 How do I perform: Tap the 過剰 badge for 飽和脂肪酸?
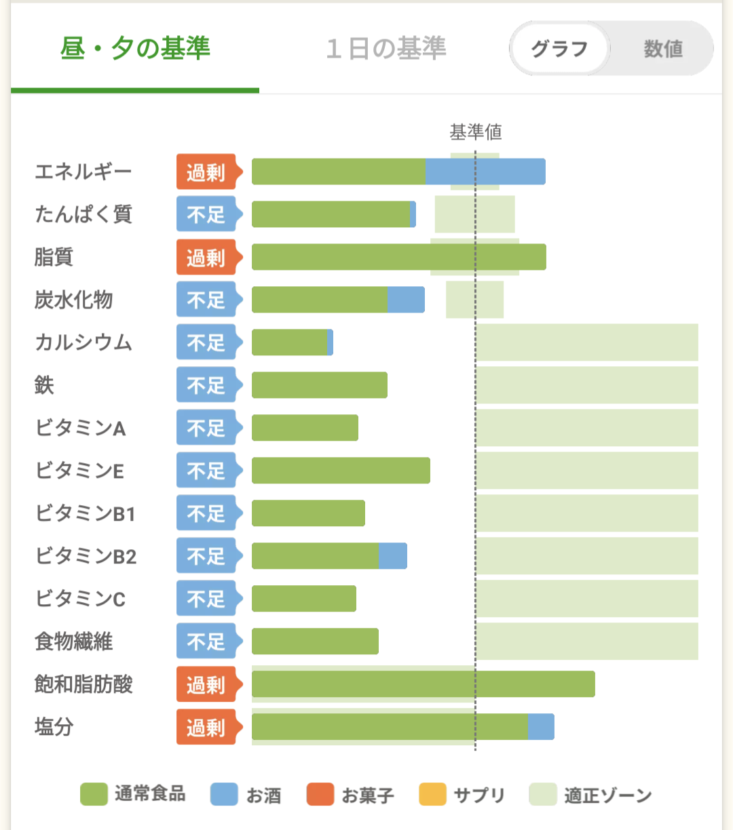tap(206, 684)
